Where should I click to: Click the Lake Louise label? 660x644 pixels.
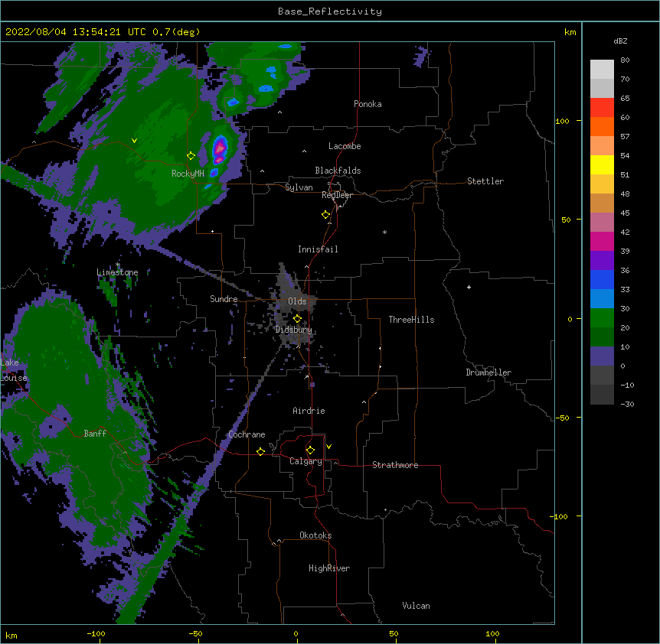tap(12, 370)
